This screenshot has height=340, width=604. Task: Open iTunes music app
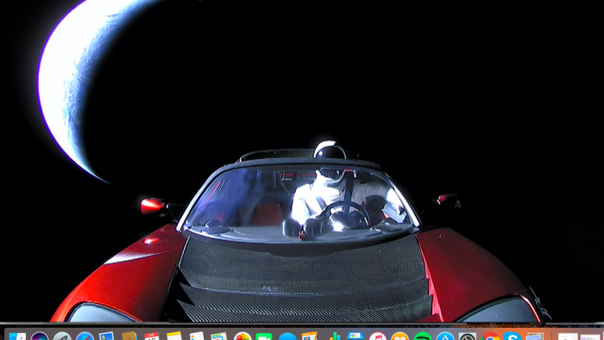click(x=378, y=337)
